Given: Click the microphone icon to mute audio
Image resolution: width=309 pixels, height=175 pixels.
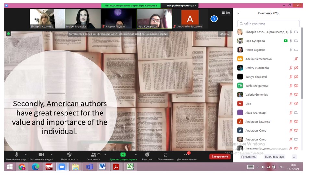Looking at the screenshot, I should click(x=16, y=155).
